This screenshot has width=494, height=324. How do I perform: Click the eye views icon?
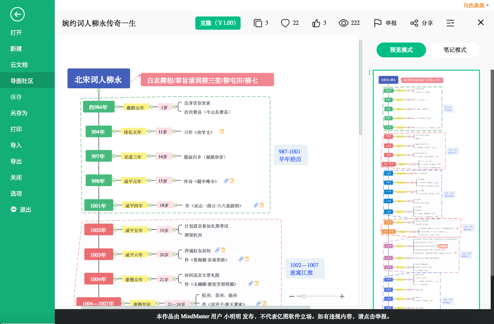[x=343, y=23]
